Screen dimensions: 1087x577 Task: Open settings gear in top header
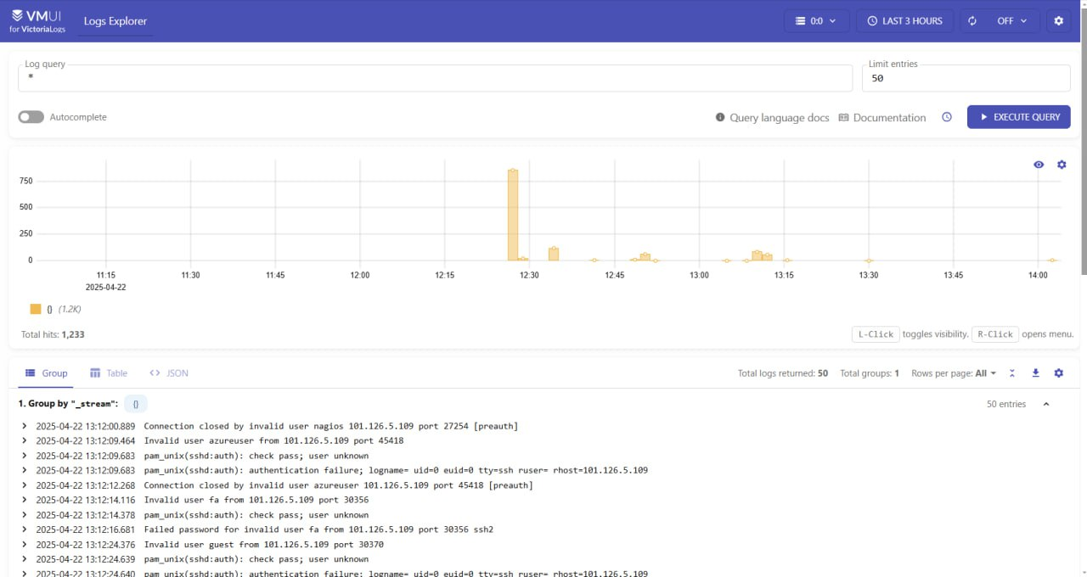click(1058, 21)
